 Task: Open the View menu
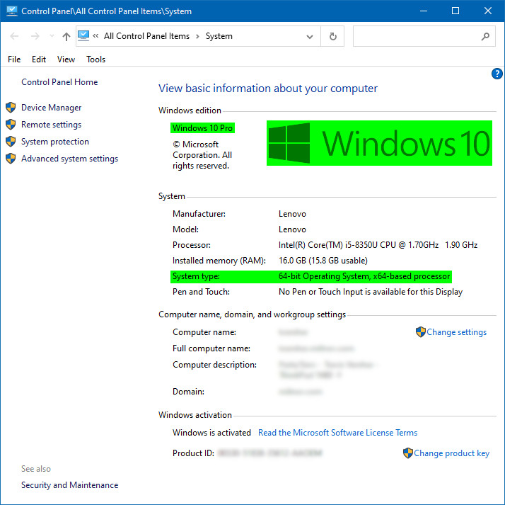[x=66, y=59]
